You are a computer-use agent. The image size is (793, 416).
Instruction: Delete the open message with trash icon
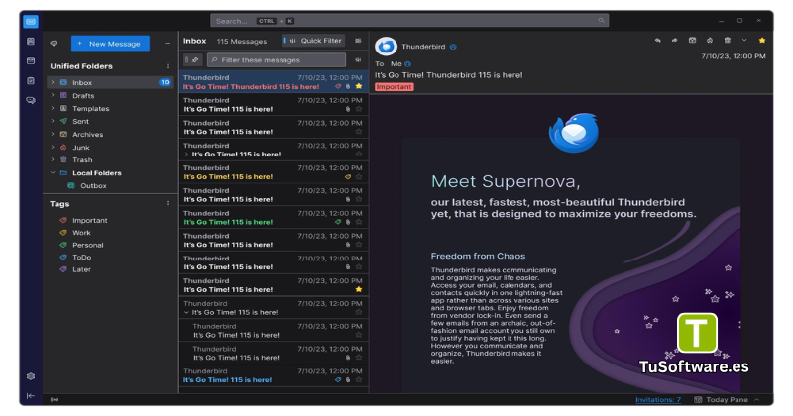[x=728, y=40]
